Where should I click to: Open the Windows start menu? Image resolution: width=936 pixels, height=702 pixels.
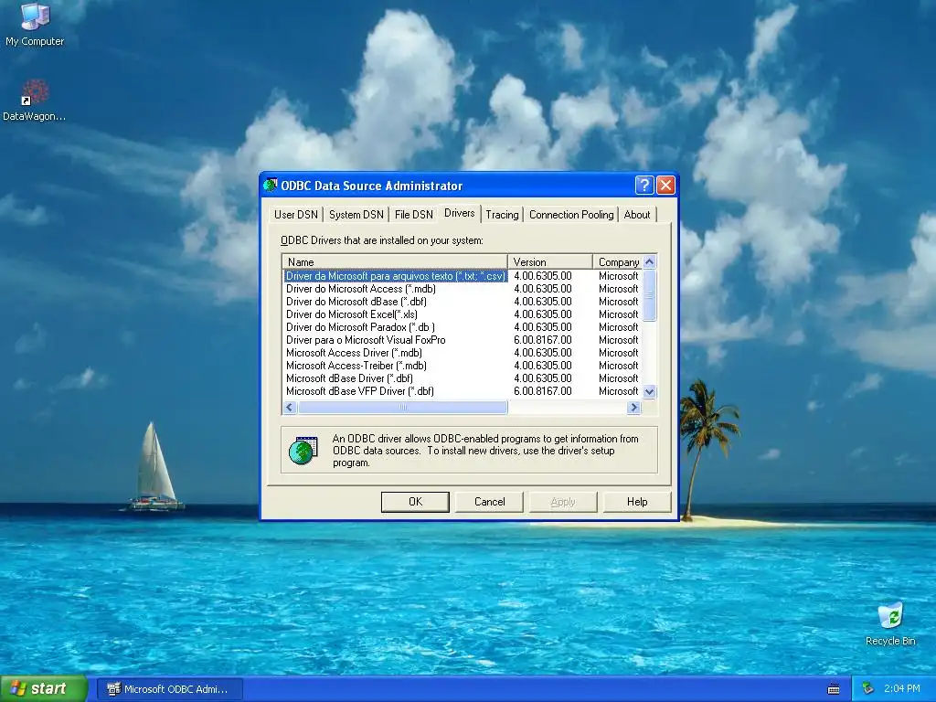click(44, 689)
